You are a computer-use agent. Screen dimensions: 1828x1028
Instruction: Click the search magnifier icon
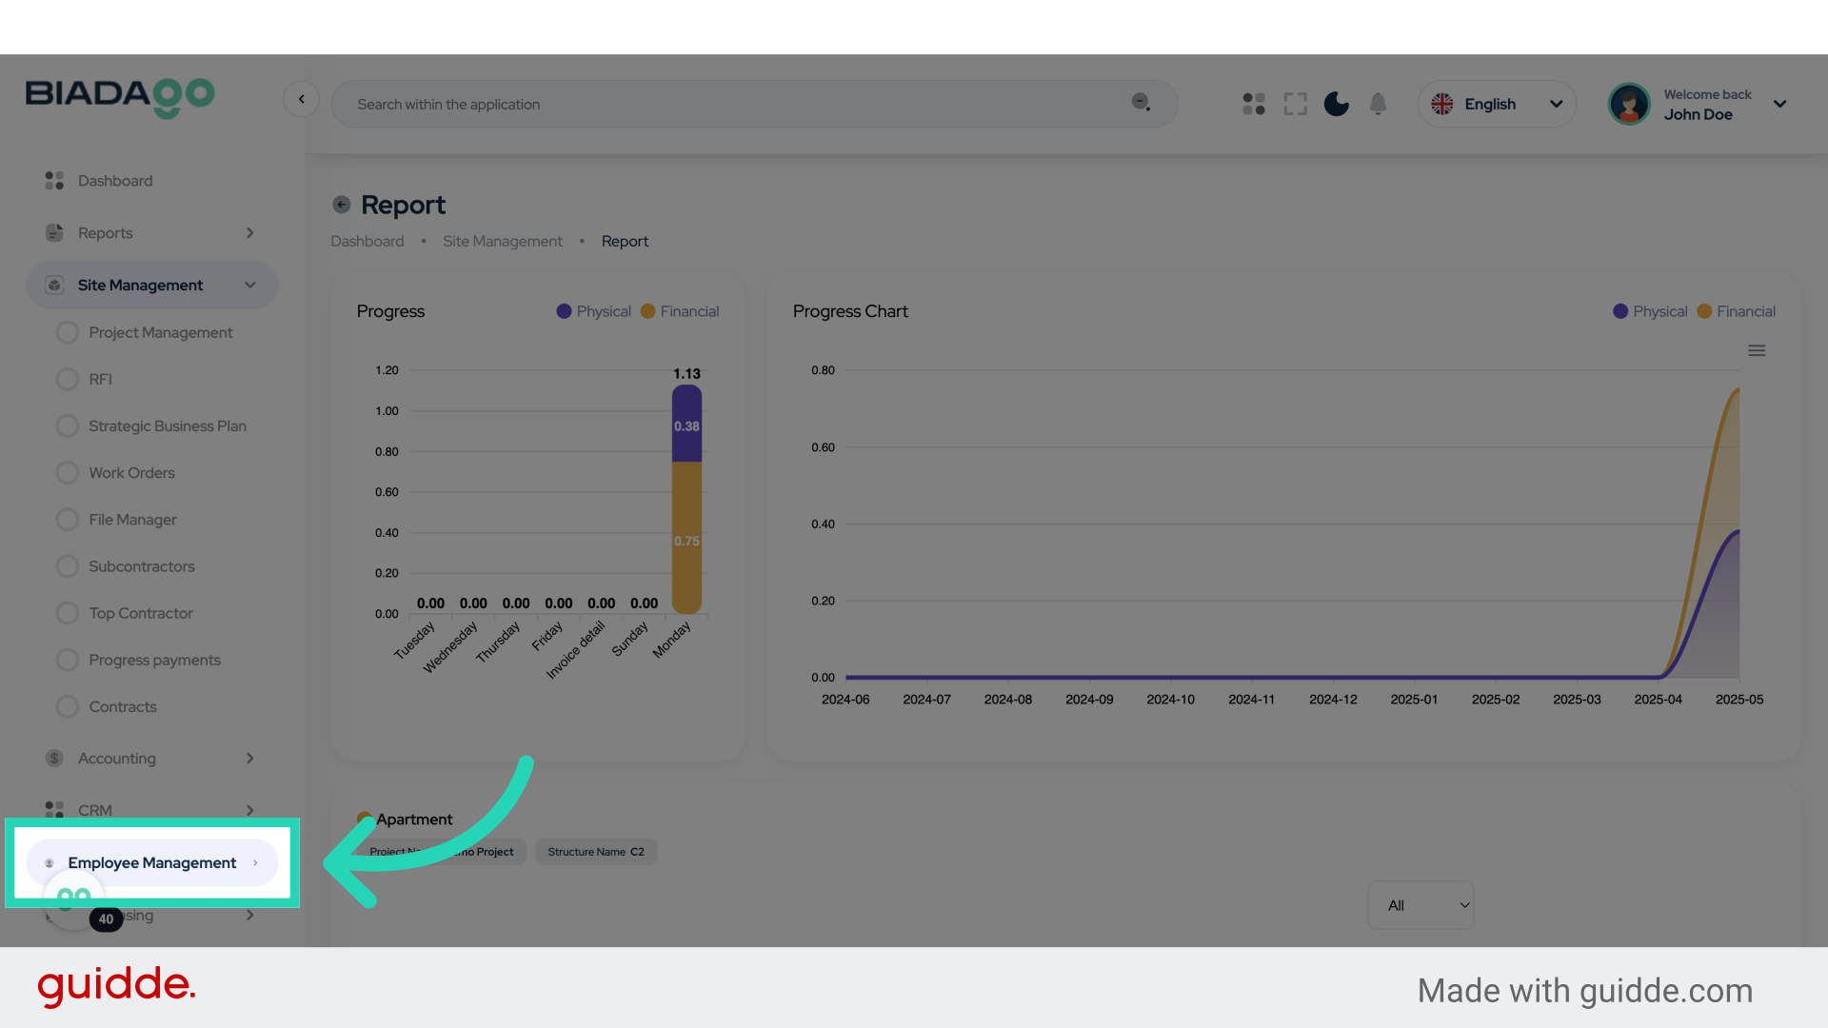[x=1141, y=103]
